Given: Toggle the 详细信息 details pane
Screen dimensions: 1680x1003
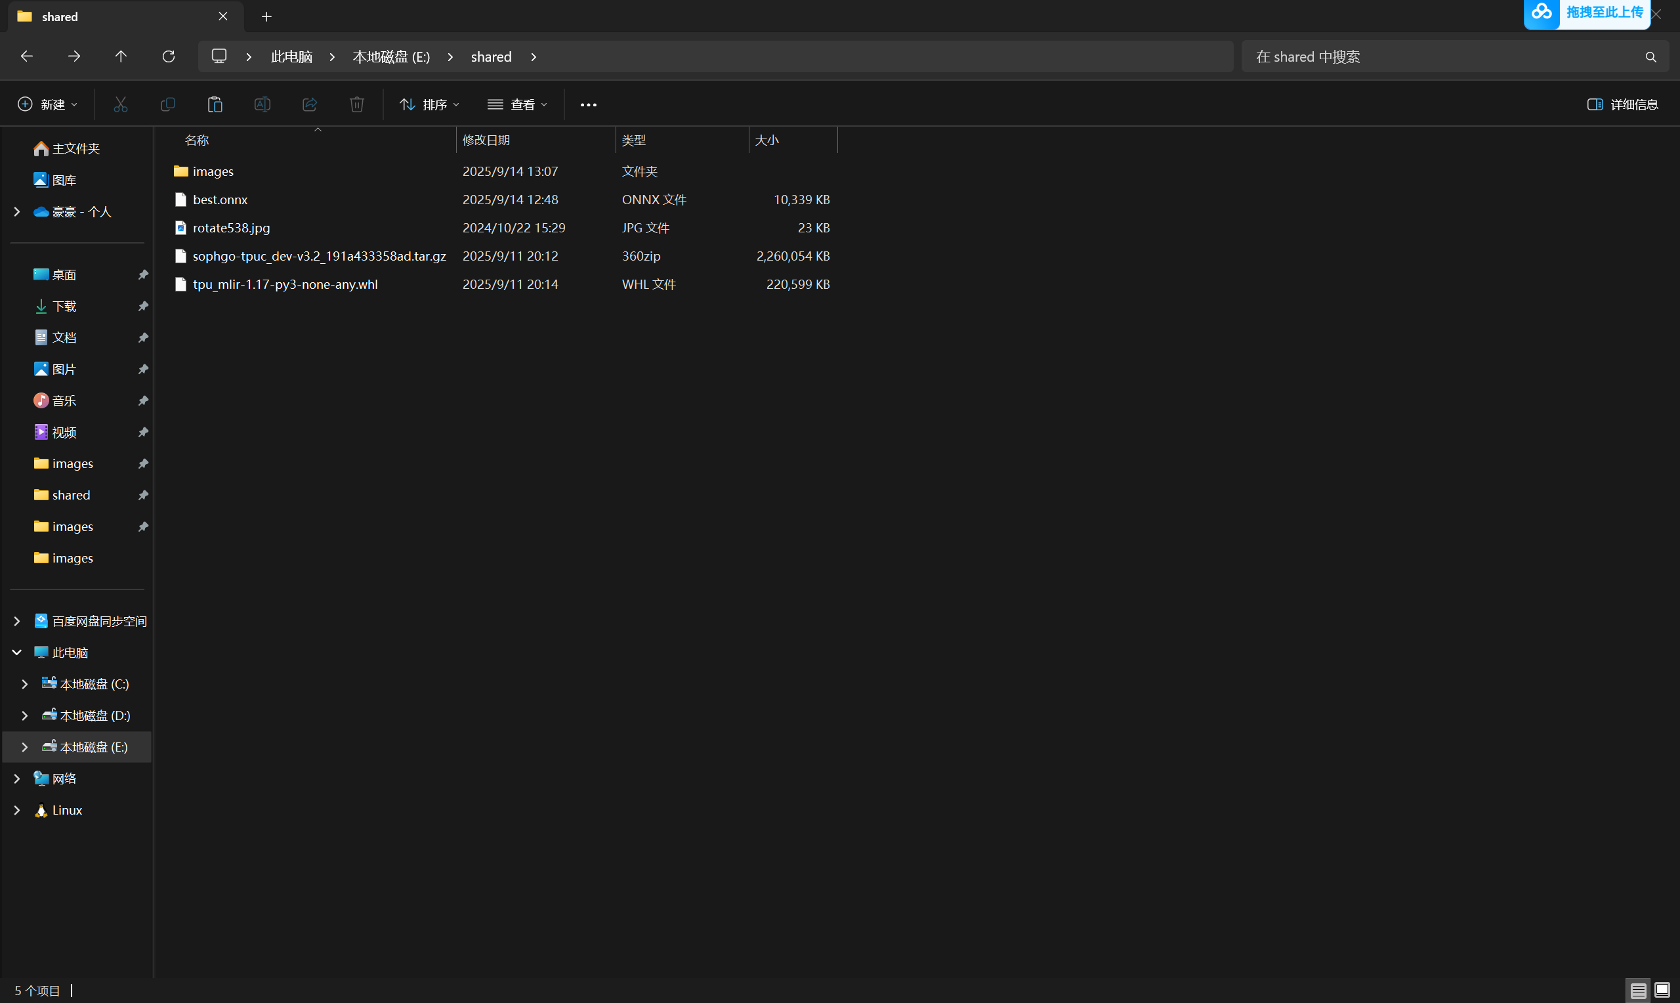Looking at the screenshot, I should [x=1622, y=104].
